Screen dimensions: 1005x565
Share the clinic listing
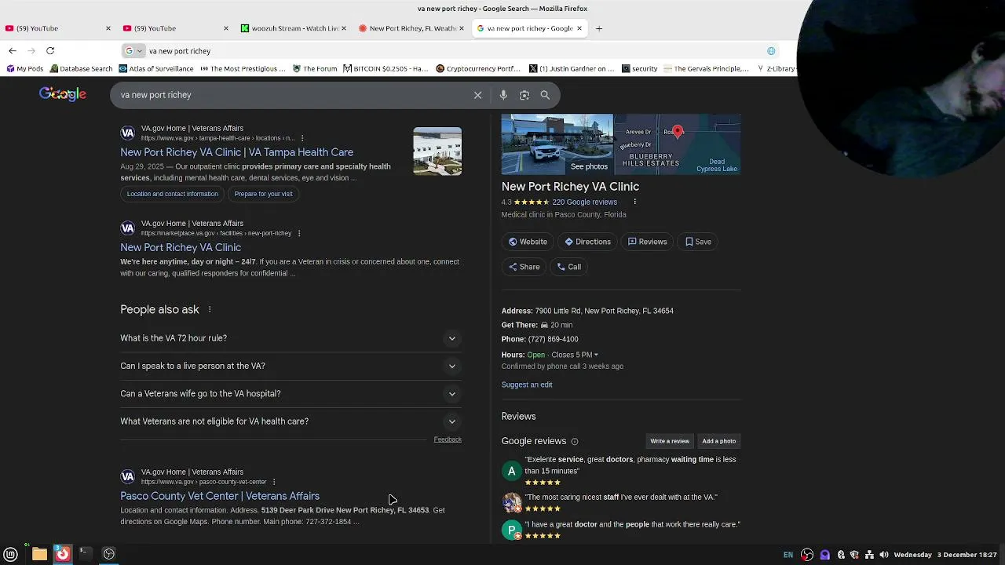tap(524, 267)
